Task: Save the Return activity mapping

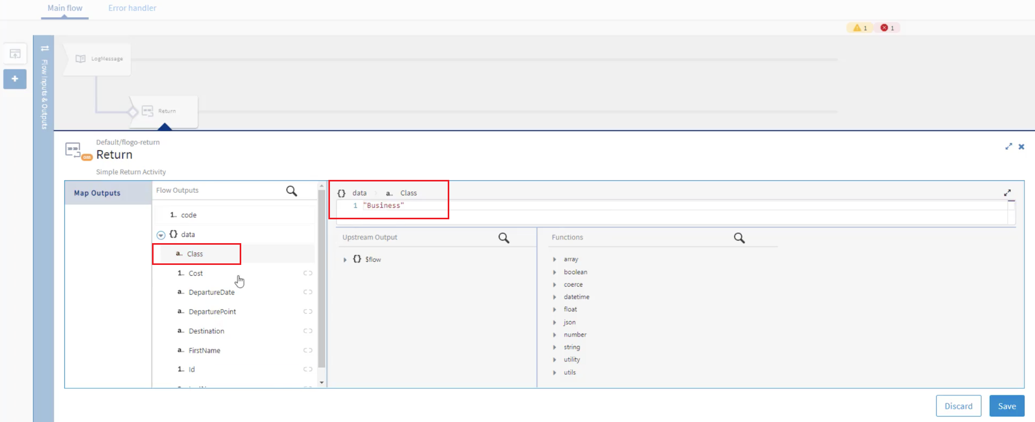Action: [1007, 406]
